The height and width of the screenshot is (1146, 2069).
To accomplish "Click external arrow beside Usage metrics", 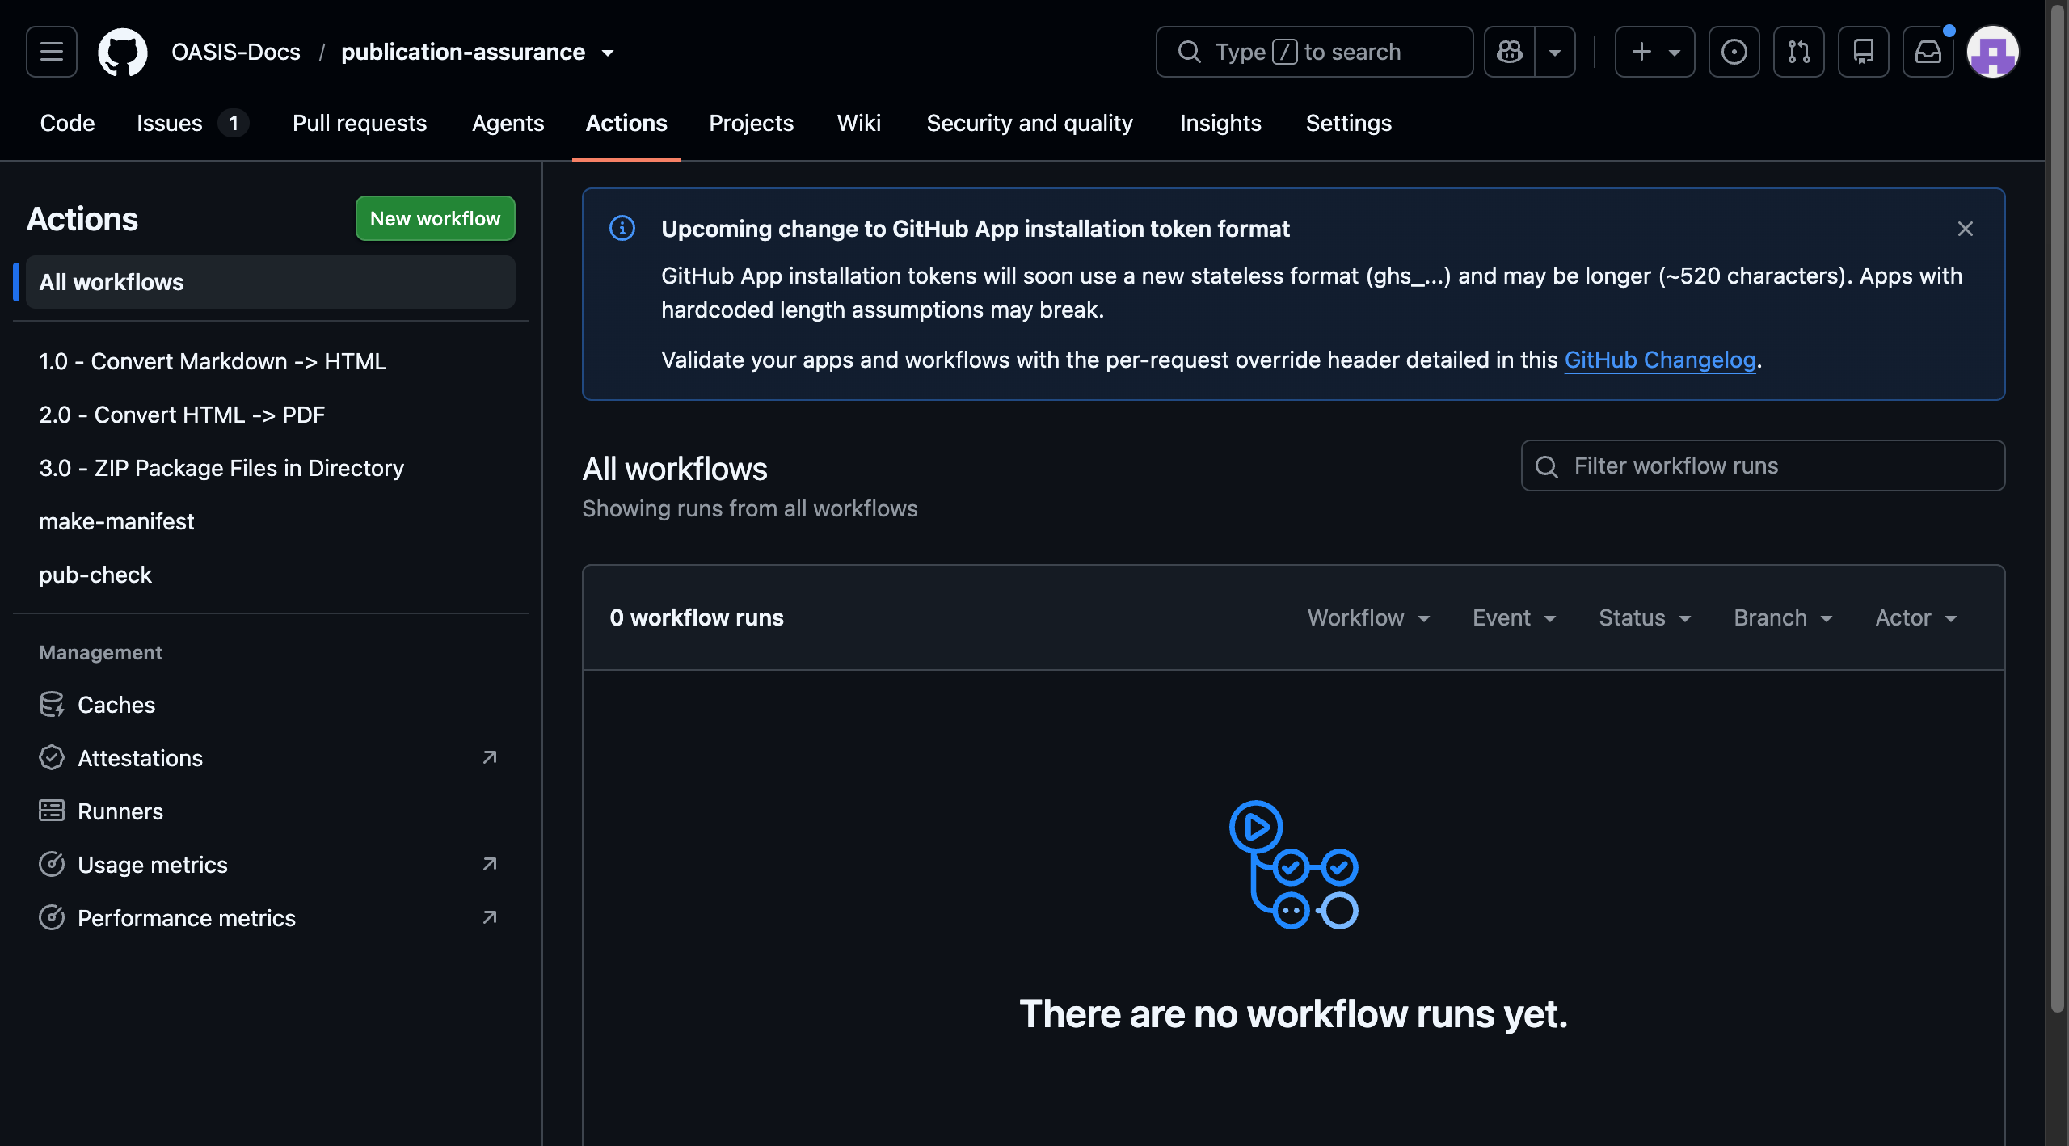I will pyautogui.click(x=489, y=864).
